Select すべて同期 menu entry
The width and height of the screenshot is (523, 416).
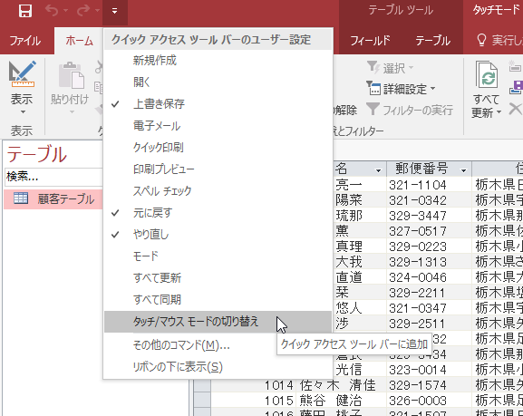tap(218, 300)
